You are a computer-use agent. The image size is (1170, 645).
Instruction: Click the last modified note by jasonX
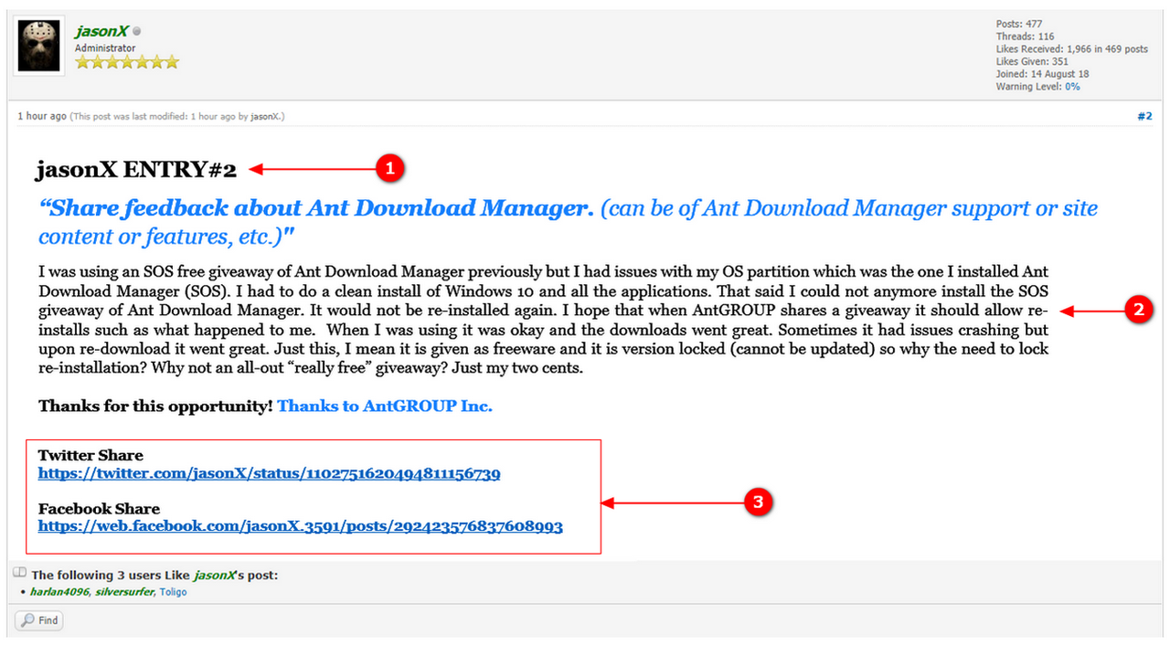point(177,116)
